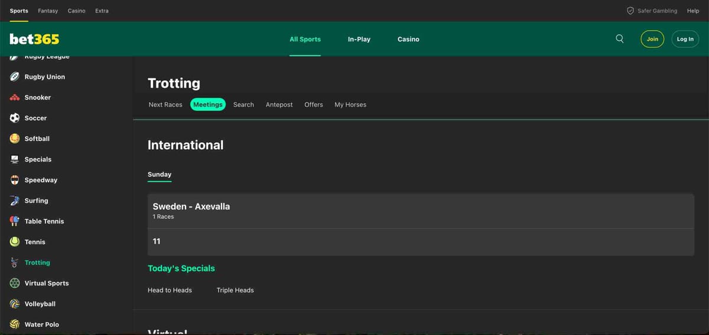Open search with the magnifier icon
The image size is (709, 335).
(620, 39)
